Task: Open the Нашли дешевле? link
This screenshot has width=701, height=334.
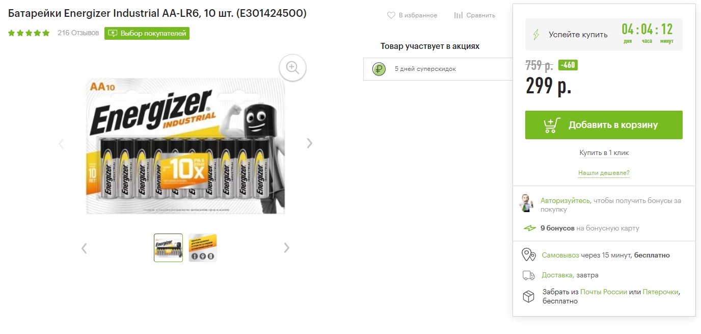Action: pyautogui.click(x=604, y=173)
